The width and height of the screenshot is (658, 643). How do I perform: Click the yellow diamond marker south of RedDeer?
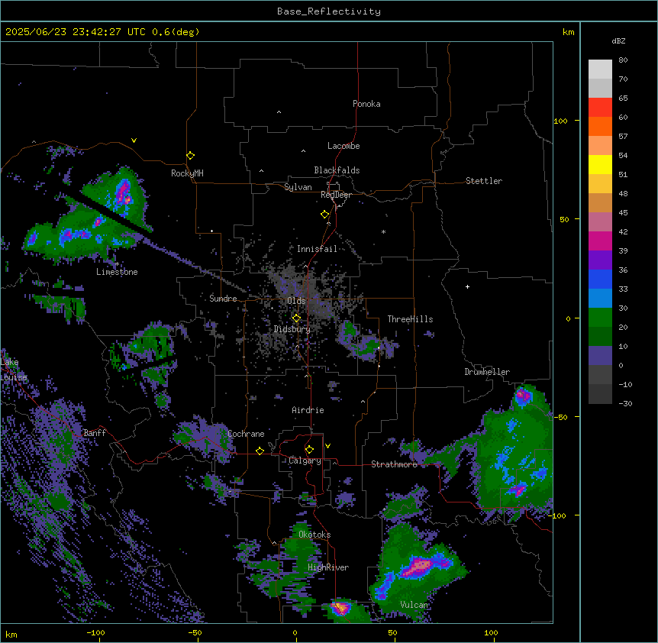pos(324,215)
